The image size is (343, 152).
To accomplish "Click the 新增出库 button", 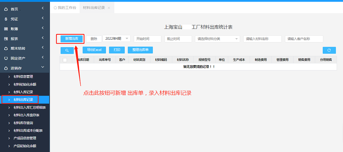I will (x=72, y=39).
